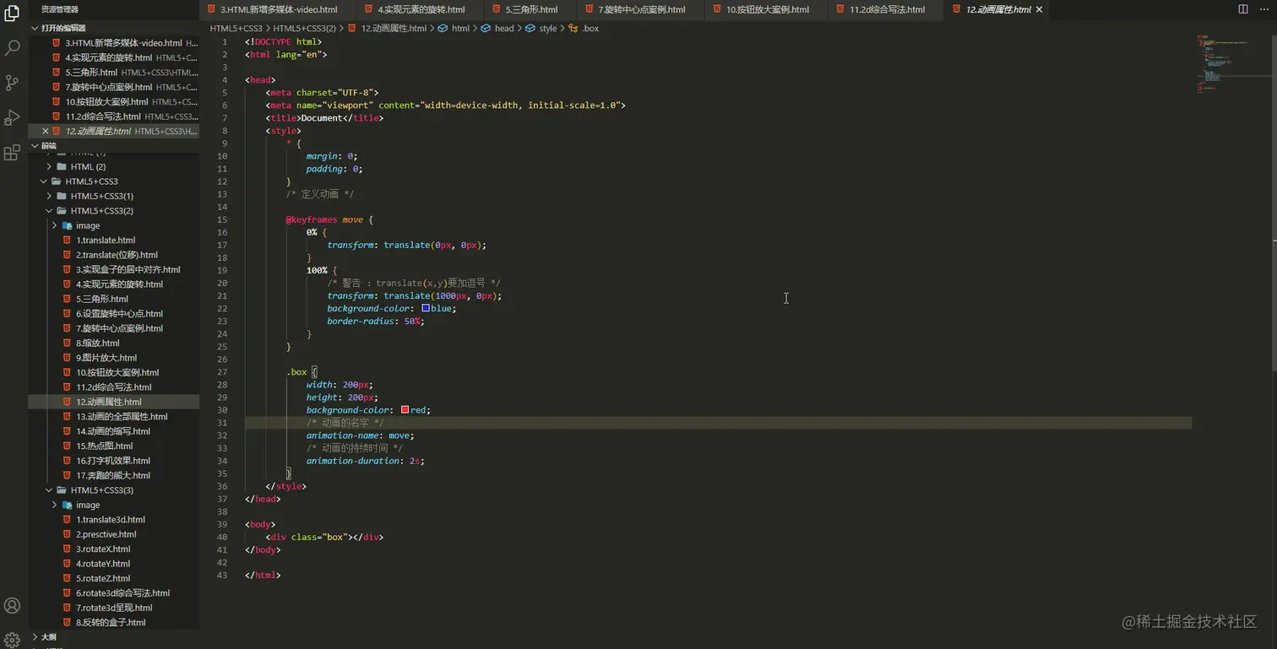Screen dimensions: 1277x649
Task: Click the HTML icon on the 5.三角形.html tab
Action: coord(497,9)
